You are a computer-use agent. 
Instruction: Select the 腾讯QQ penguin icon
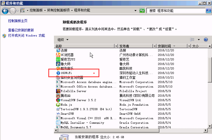point(58,96)
